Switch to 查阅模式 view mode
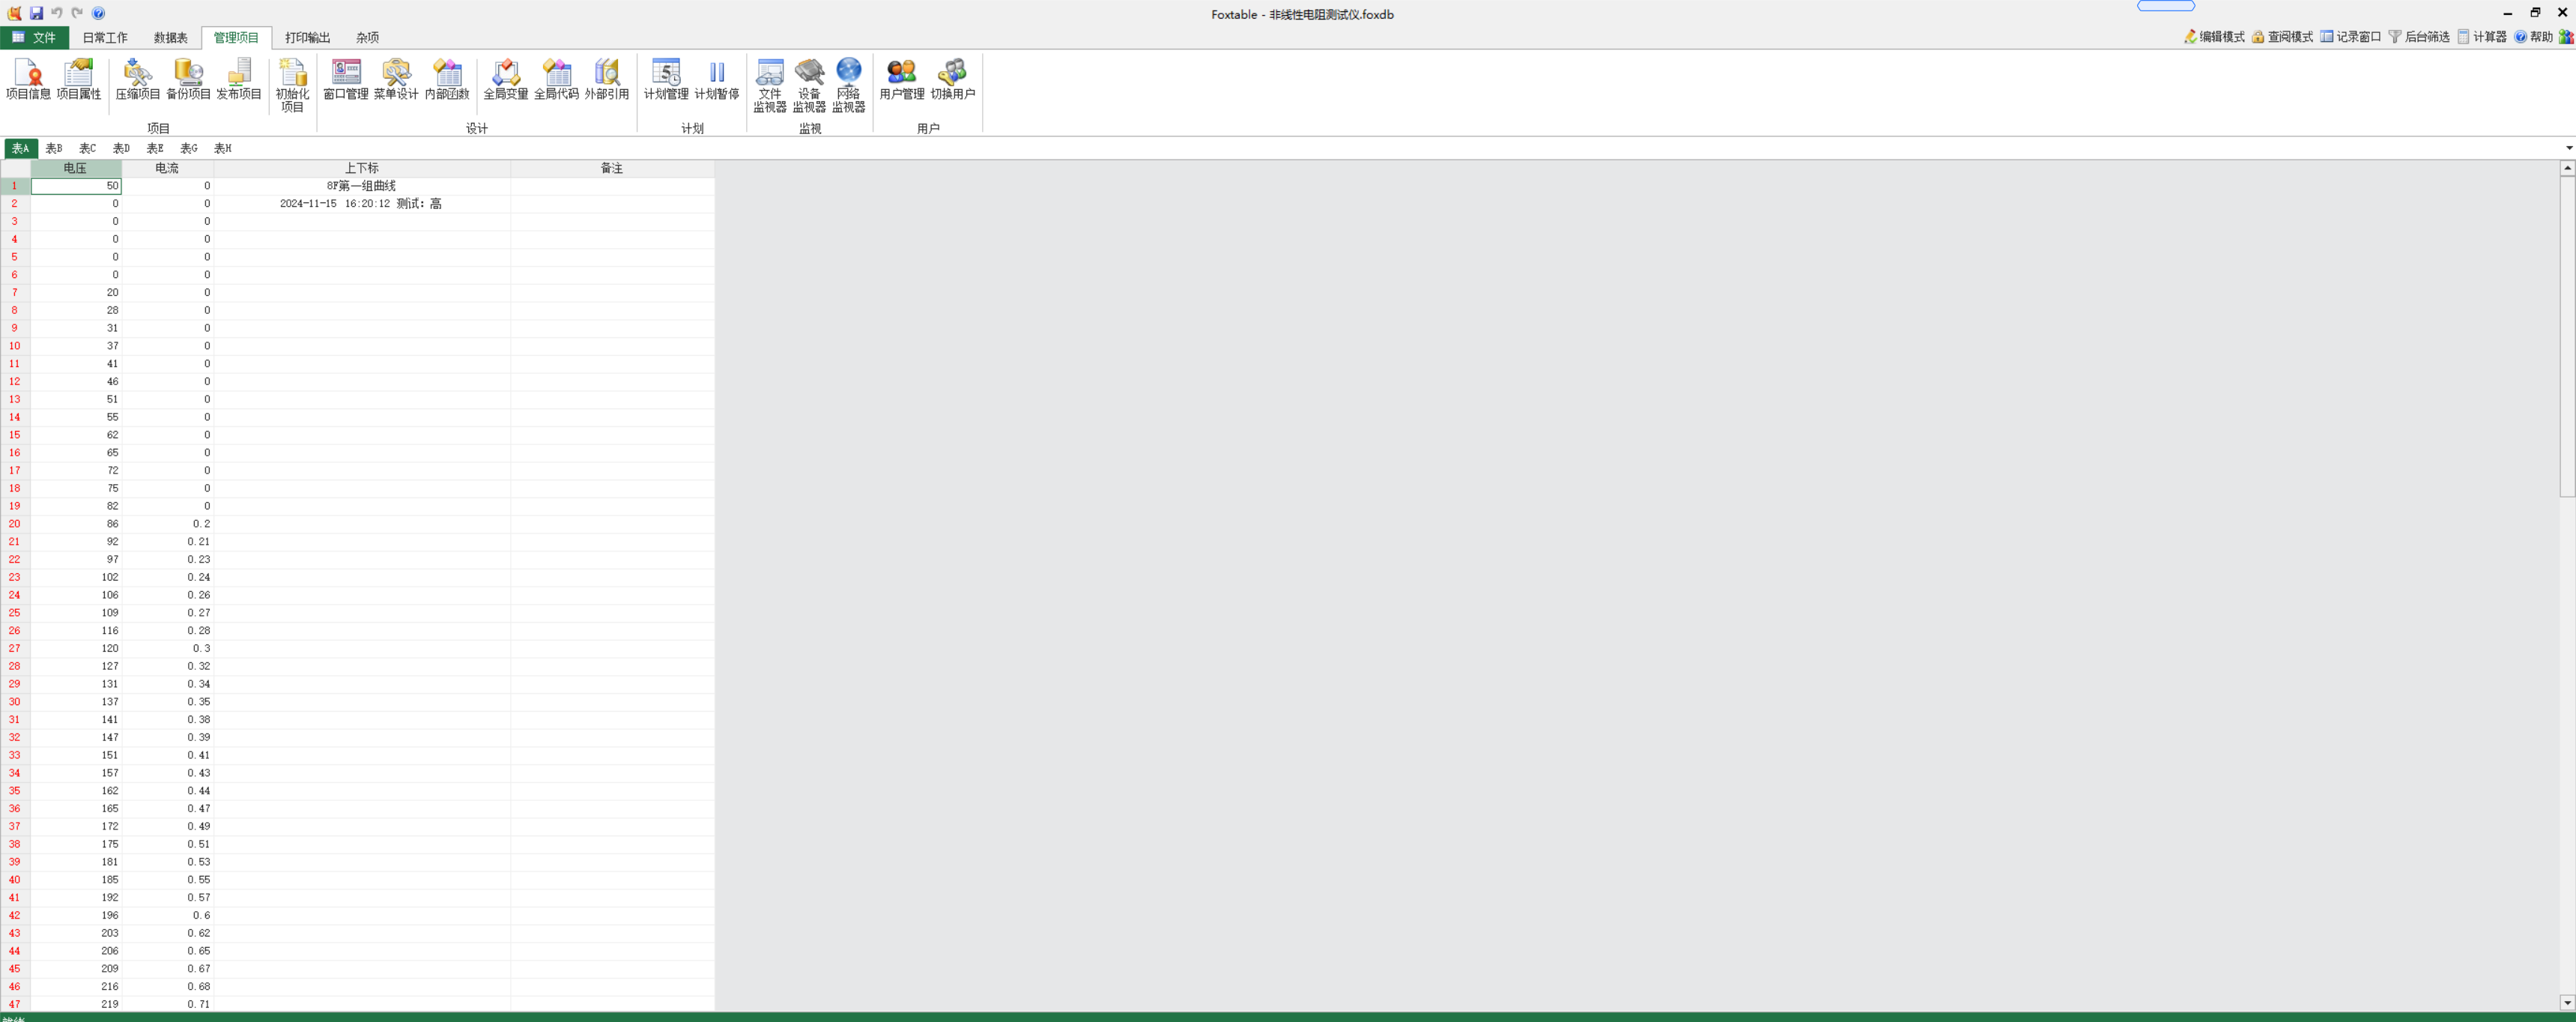2576x1022 pixels. pyautogui.click(x=2282, y=37)
